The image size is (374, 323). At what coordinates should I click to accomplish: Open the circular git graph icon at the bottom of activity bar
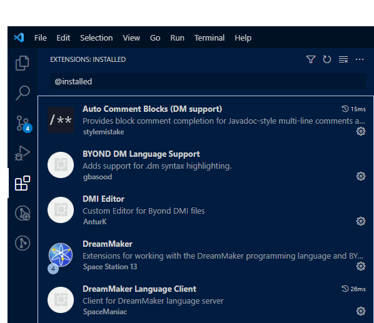click(x=23, y=243)
